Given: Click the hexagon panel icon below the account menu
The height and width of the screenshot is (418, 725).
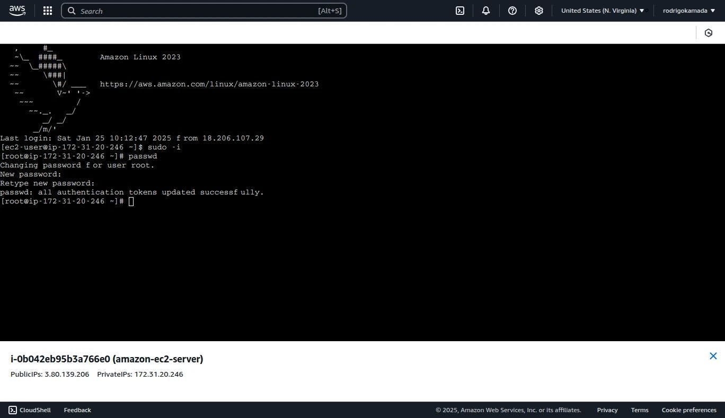Looking at the screenshot, I should [709, 33].
